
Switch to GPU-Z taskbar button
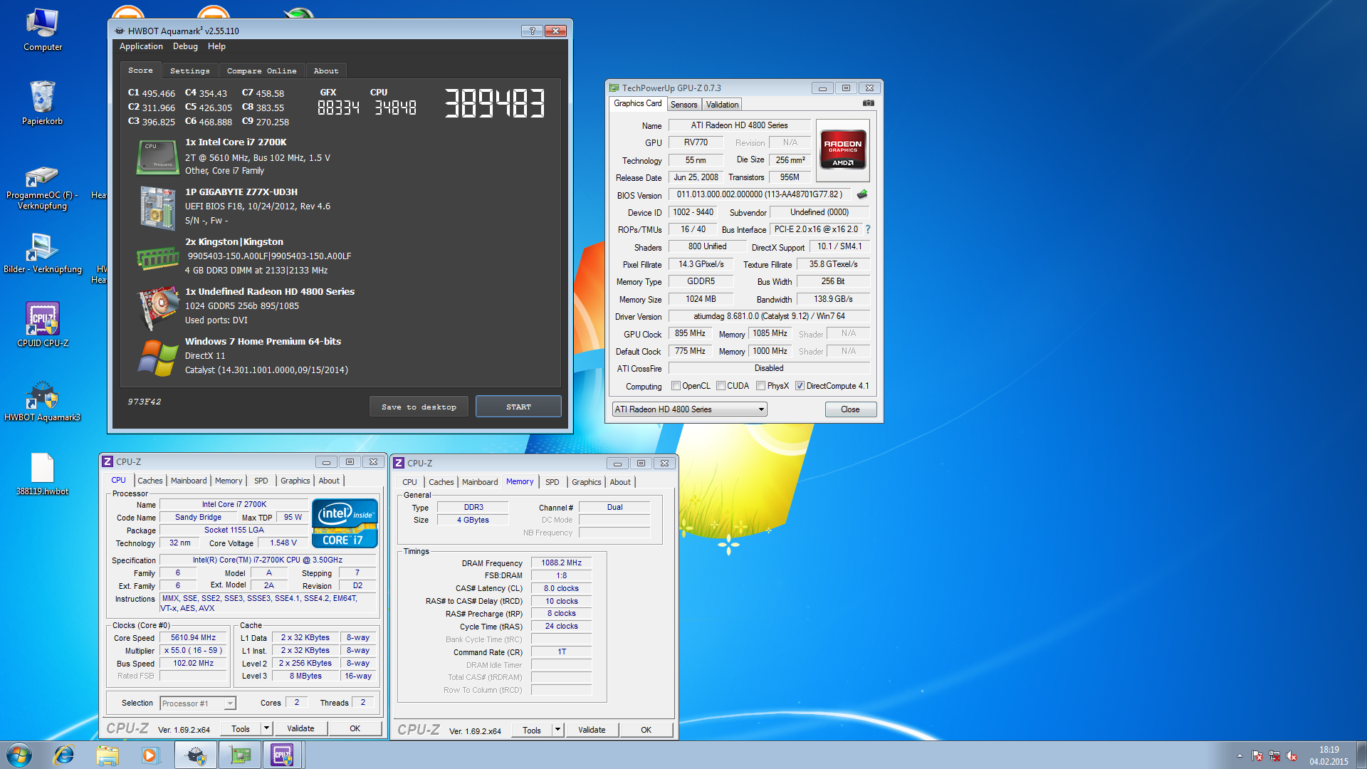[240, 755]
